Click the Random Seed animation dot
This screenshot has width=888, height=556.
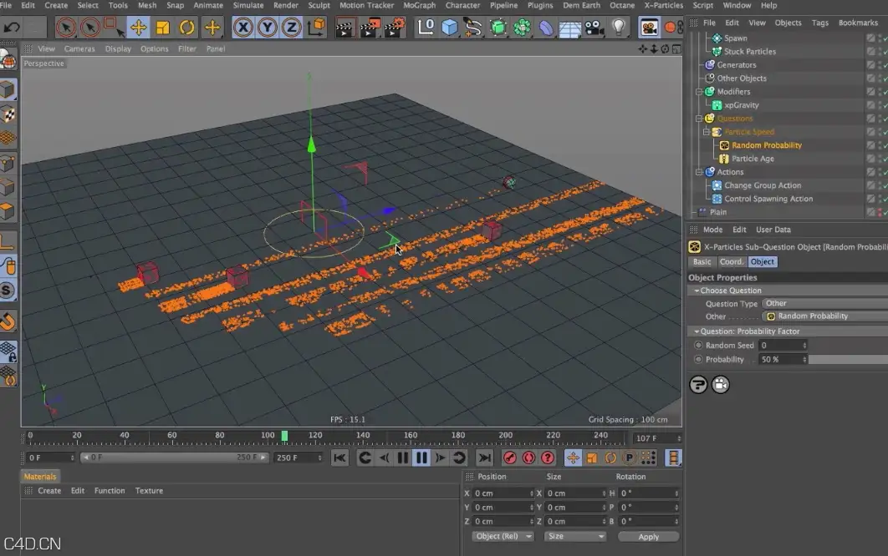pos(698,346)
